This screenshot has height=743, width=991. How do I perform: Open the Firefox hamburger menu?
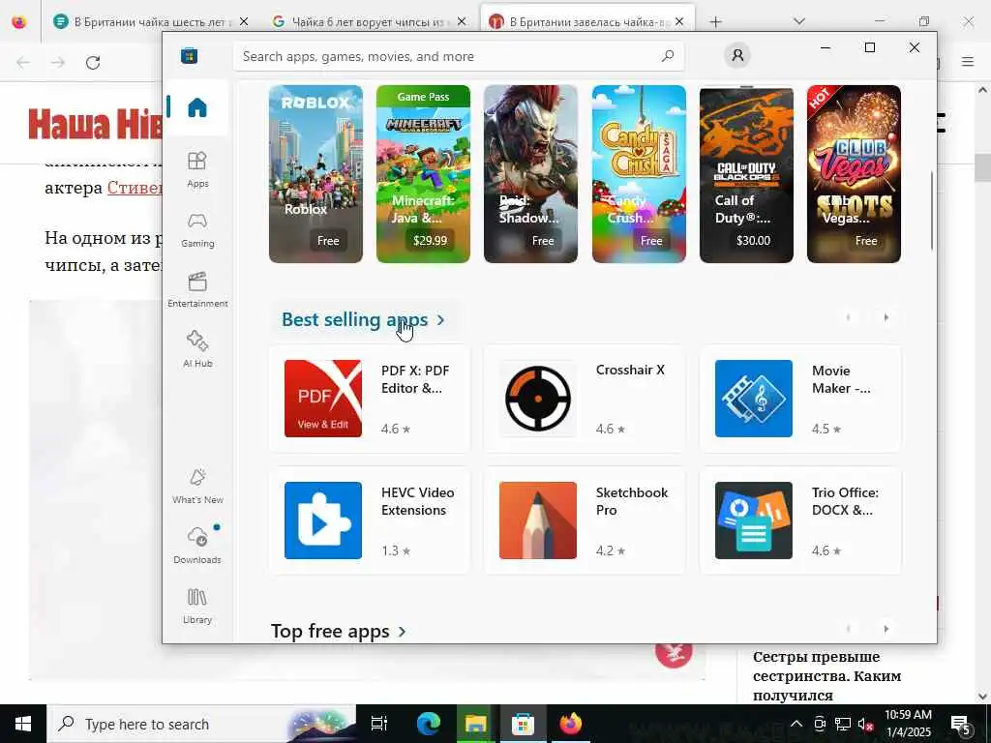968,62
